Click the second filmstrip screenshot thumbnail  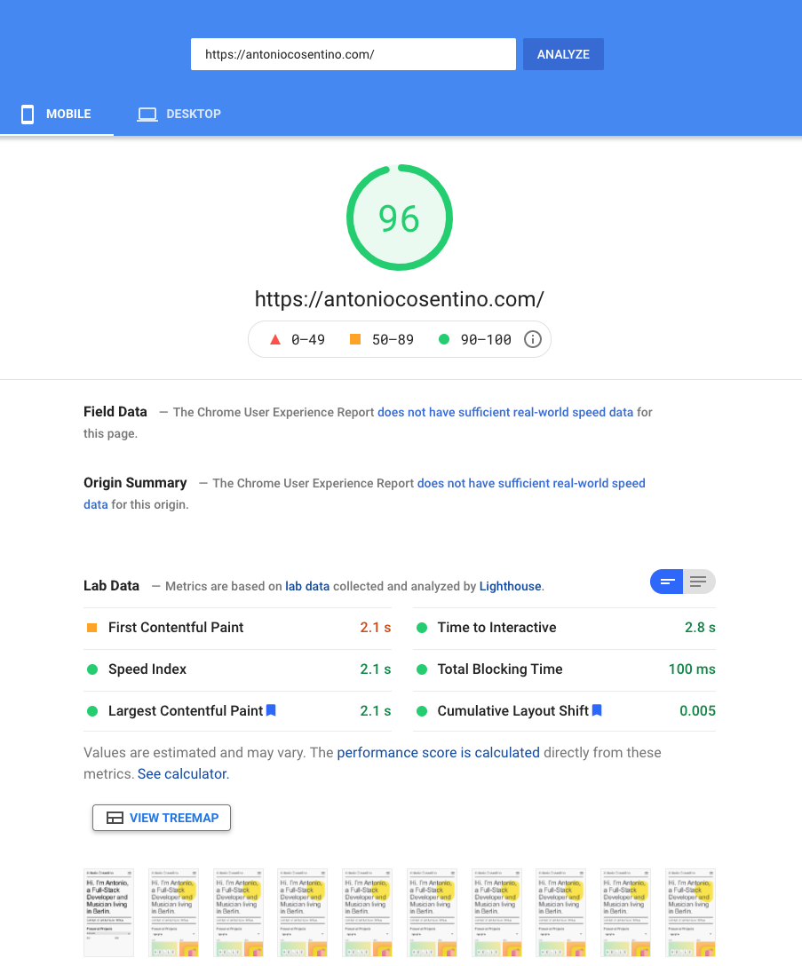pyautogui.click(x=173, y=913)
